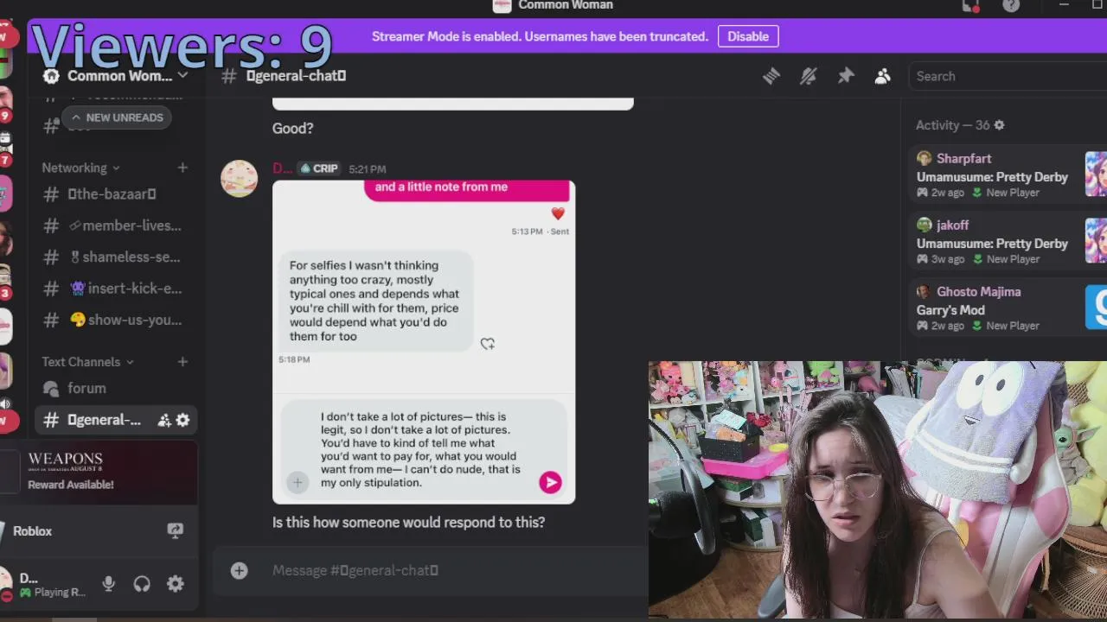Open Roblox screen share icon

[175, 531]
